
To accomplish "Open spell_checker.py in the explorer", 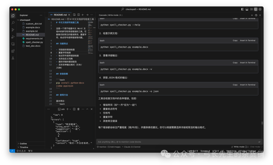I will coord(34,42).
